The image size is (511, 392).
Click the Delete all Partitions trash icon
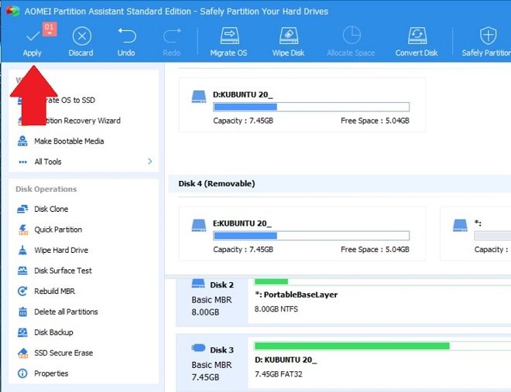pos(22,312)
